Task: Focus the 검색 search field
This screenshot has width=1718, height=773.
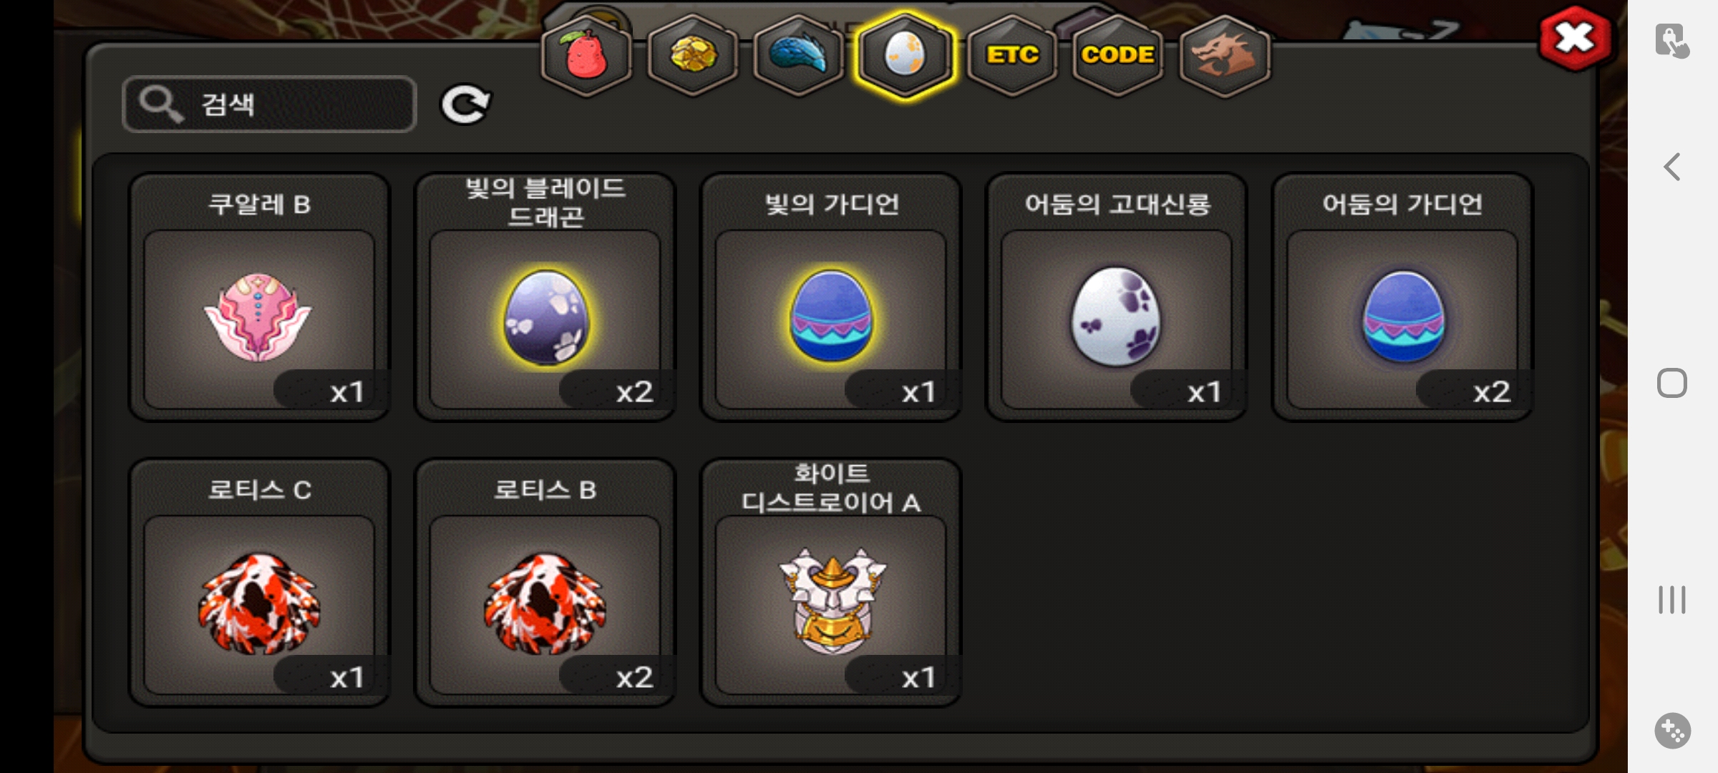Action: (x=269, y=104)
